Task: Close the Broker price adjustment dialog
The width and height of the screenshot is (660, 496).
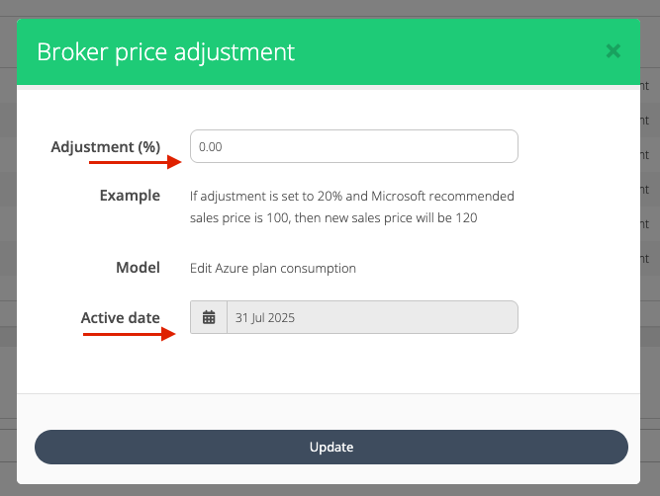Action: (613, 51)
